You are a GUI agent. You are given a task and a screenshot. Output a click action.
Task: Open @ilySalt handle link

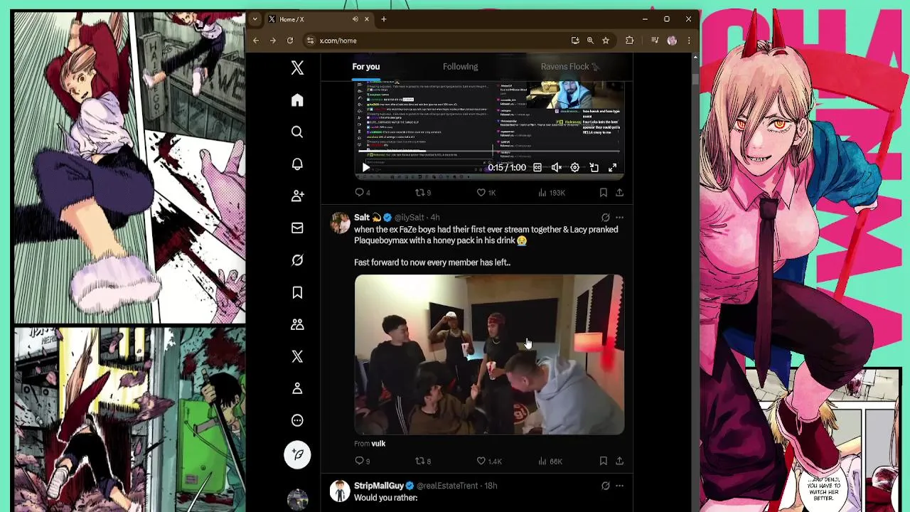click(409, 218)
